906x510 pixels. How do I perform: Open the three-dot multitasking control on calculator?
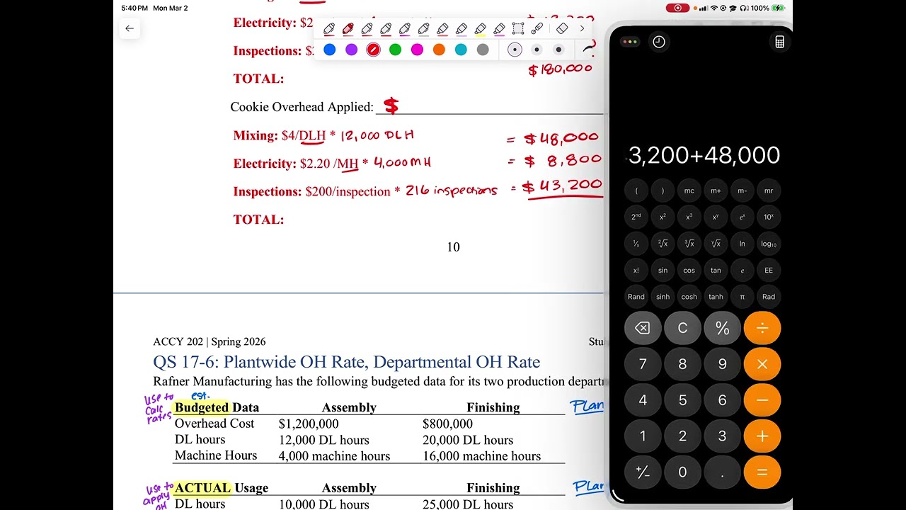pyautogui.click(x=629, y=42)
